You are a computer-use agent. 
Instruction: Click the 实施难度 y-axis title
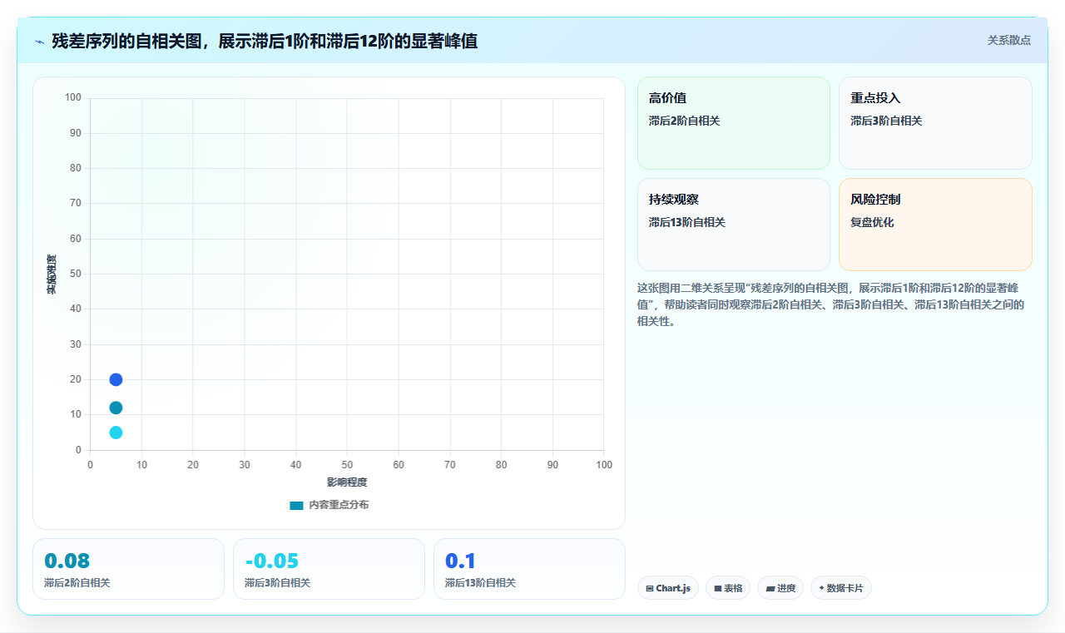52,274
